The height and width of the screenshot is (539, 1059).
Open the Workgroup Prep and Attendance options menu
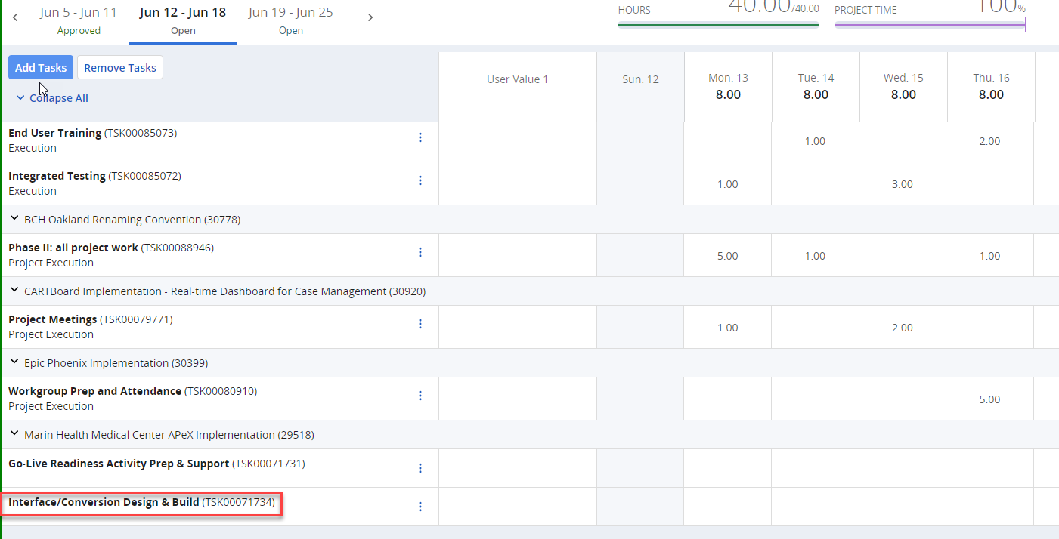tap(420, 395)
